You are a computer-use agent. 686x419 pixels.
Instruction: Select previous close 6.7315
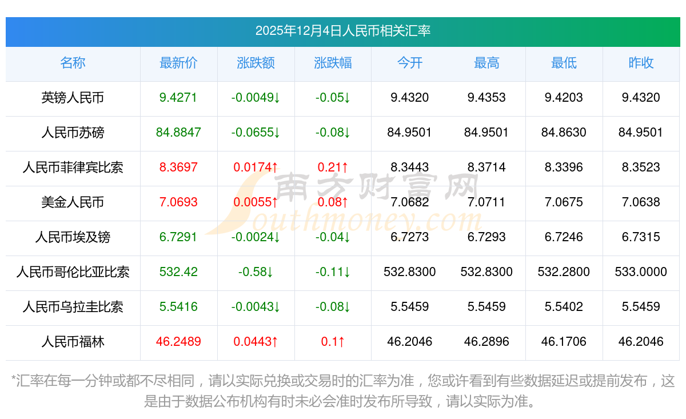coord(641,237)
